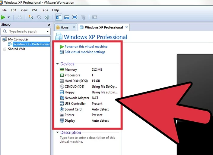The image size is (213, 155).
Task: Click the 'Using file autoin...' floppy value
Action: [105, 92]
